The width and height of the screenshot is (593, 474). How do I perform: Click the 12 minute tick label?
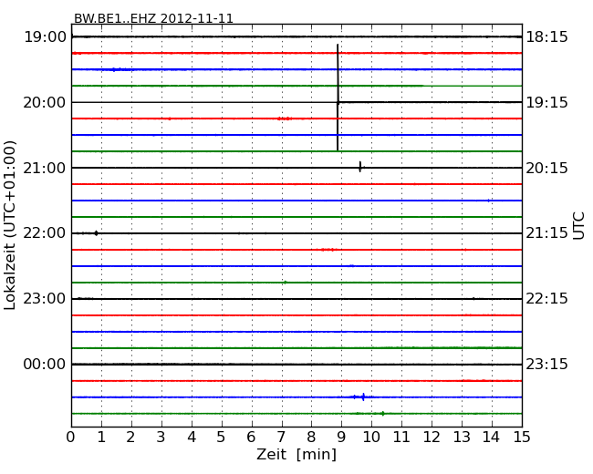[432, 437]
